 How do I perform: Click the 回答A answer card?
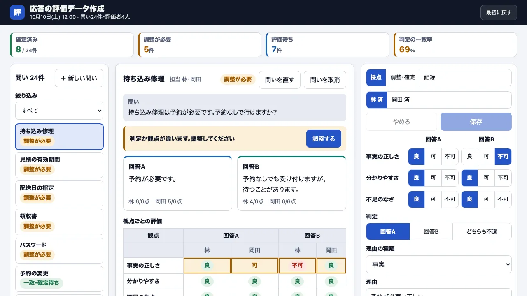(177, 183)
